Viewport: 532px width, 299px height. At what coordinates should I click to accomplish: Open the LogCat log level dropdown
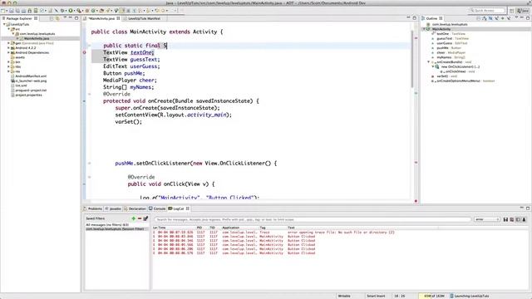click(x=487, y=219)
